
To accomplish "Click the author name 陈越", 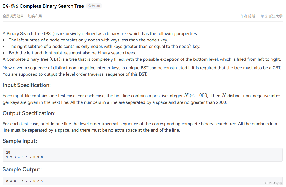I will pos(252,16).
